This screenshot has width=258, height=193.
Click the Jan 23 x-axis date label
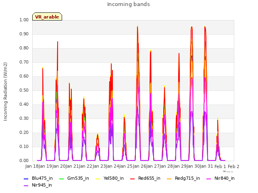[x=99, y=166]
